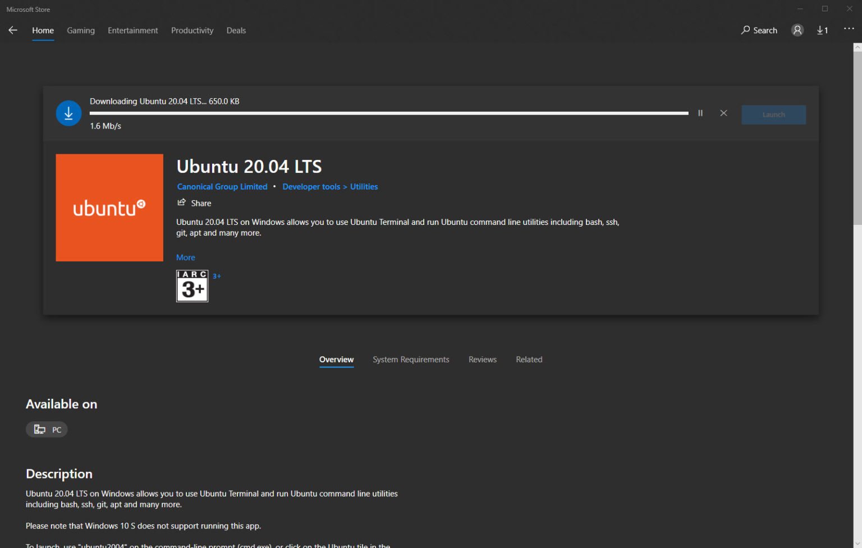Image resolution: width=862 pixels, height=548 pixels.
Task: Go back using the back arrow
Action: (13, 30)
